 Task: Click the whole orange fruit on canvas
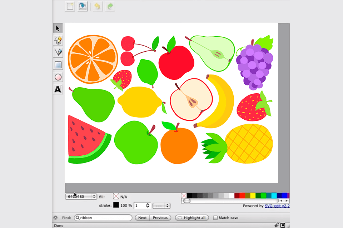click(179, 146)
